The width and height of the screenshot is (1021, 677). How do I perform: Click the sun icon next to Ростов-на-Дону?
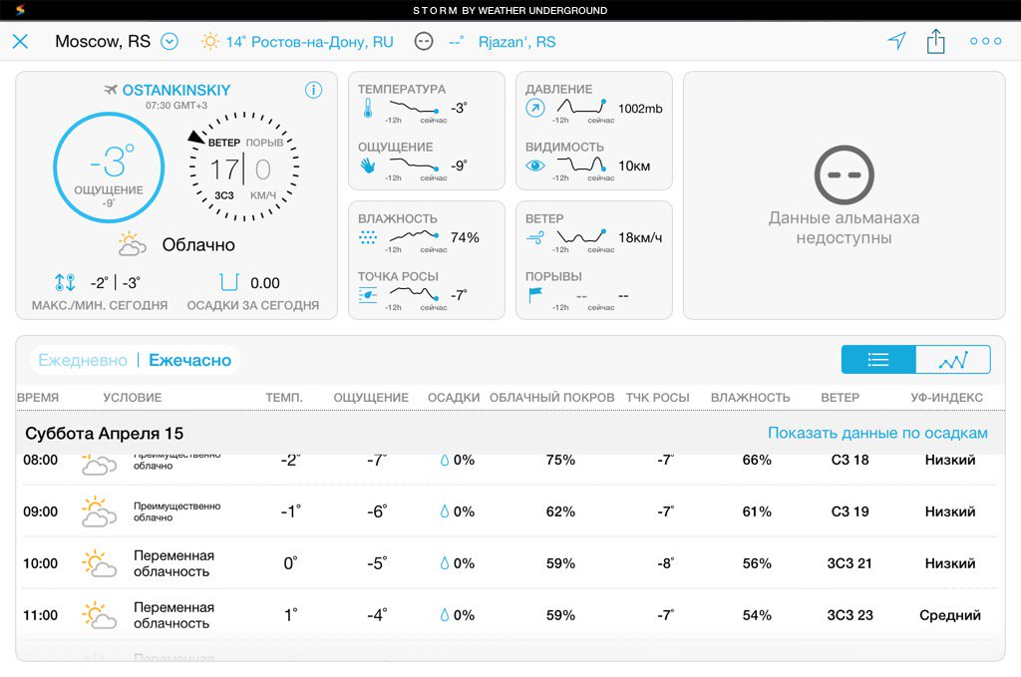(208, 41)
